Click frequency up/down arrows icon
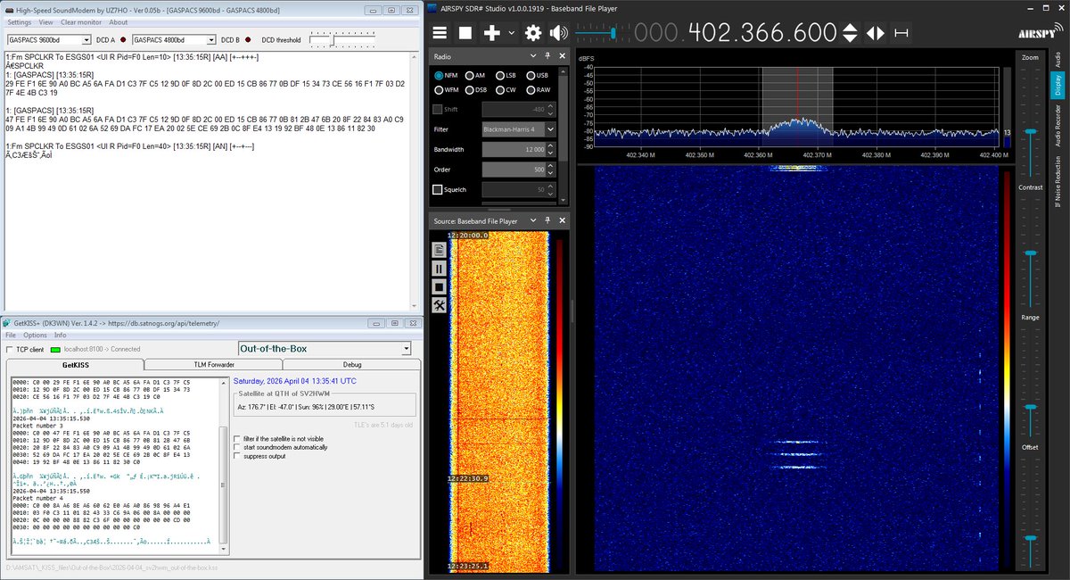 [851, 33]
